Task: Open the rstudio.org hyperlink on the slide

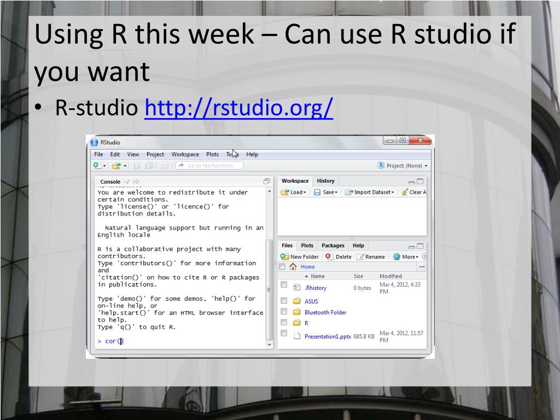Action: (238, 107)
